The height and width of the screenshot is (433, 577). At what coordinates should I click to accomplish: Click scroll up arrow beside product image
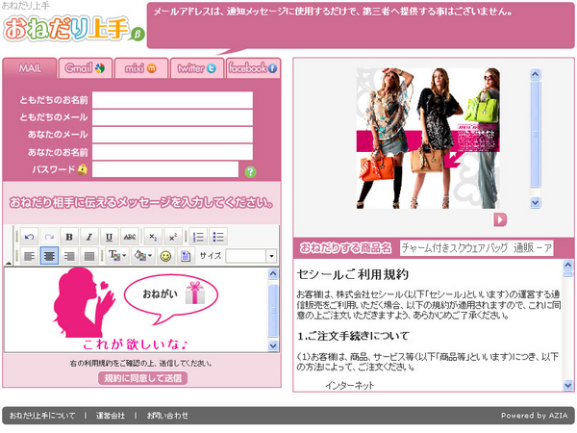click(x=535, y=74)
